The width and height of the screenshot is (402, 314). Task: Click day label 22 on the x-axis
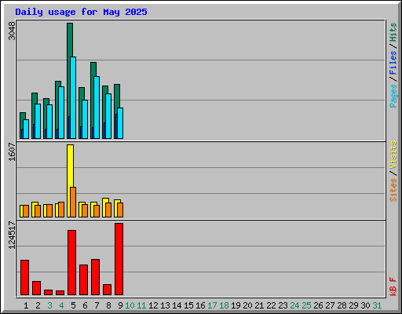(271, 305)
